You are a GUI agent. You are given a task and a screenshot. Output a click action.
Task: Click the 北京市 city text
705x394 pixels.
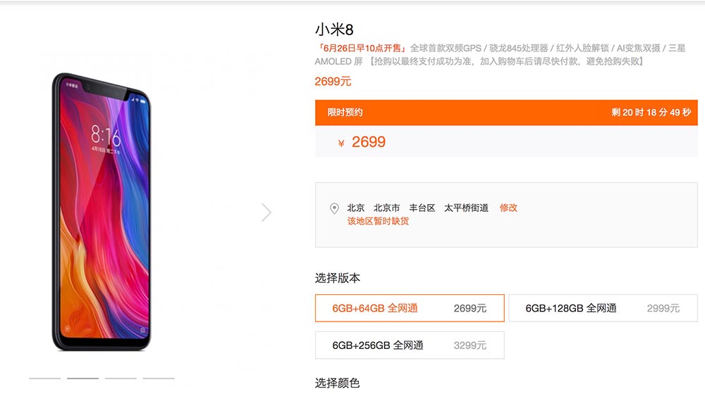pyautogui.click(x=386, y=208)
